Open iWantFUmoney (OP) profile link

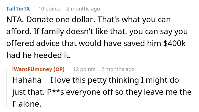38,69
